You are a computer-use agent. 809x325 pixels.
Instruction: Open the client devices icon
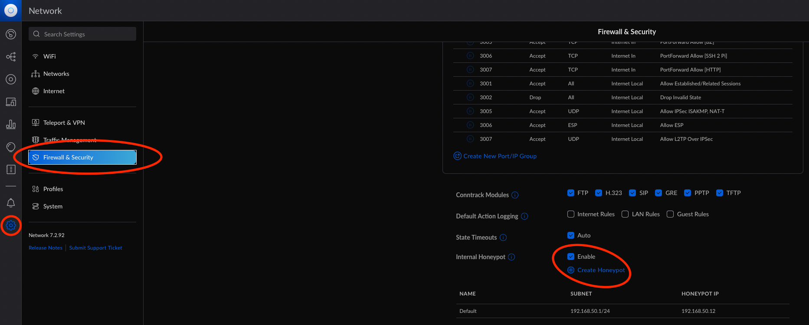11,102
